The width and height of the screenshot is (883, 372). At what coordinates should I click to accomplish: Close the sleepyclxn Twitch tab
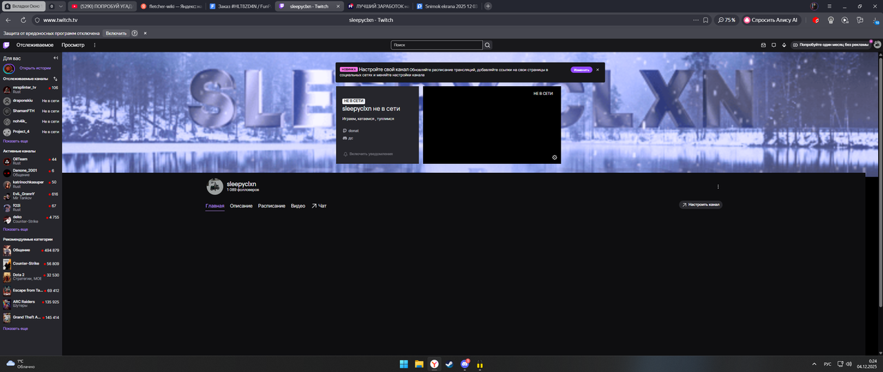[x=337, y=6]
